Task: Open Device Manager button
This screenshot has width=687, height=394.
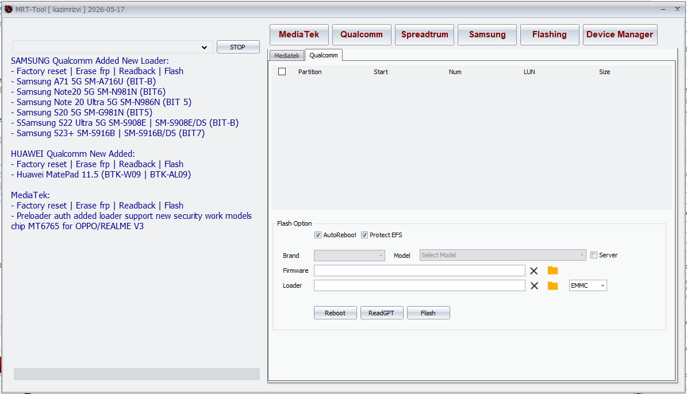Action: pyautogui.click(x=620, y=34)
